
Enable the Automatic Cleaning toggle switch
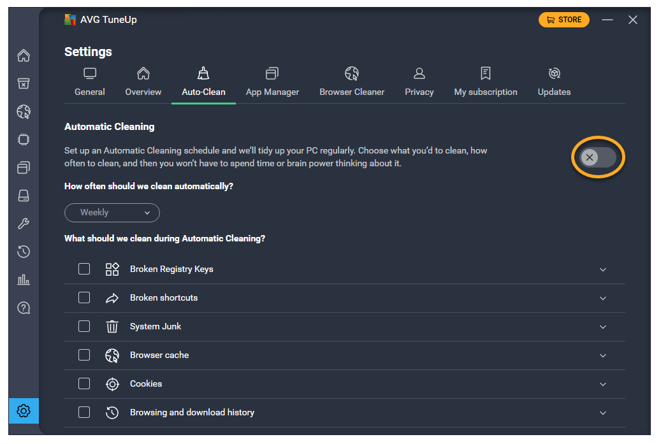[x=598, y=157]
